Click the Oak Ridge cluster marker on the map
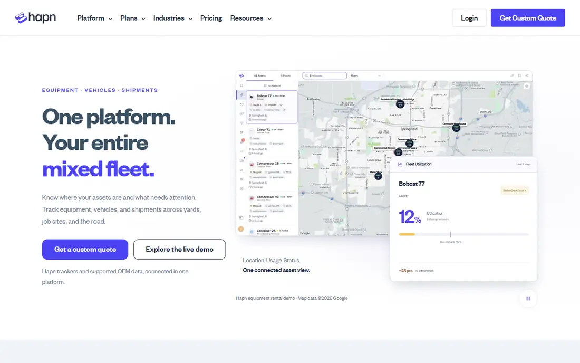Screen dimensions: 580x363 pyautogui.click(x=400, y=104)
